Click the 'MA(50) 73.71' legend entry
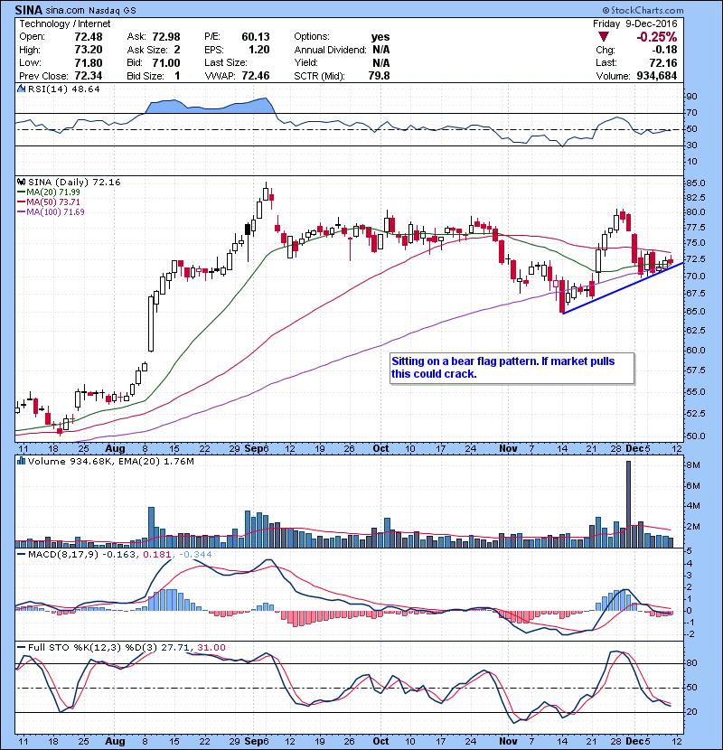This screenshot has width=723, height=750. 53,202
